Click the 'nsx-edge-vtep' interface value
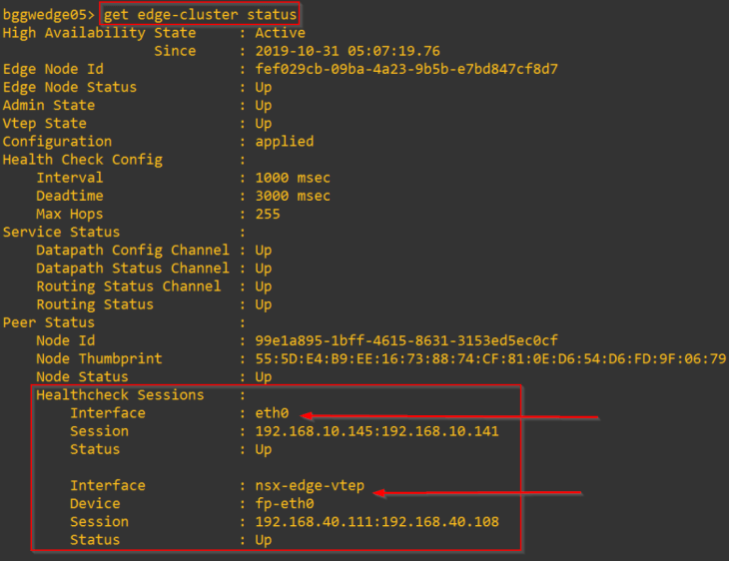729x561 pixels. click(x=310, y=485)
